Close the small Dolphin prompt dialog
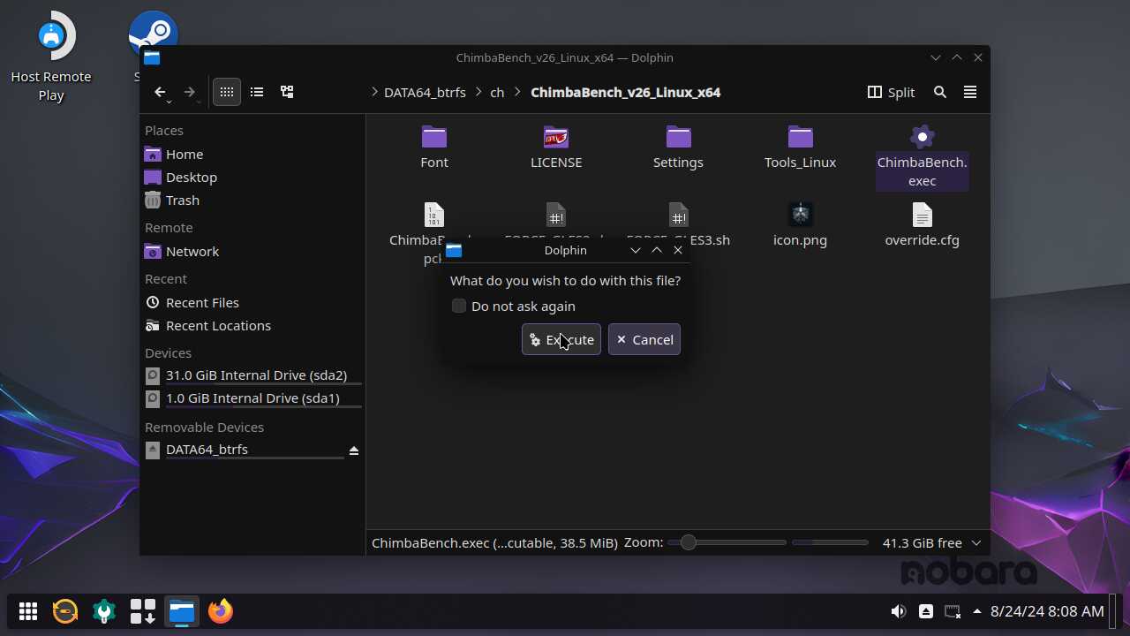The image size is (1130, 636). pyautogui.click(x=678, y=250)
